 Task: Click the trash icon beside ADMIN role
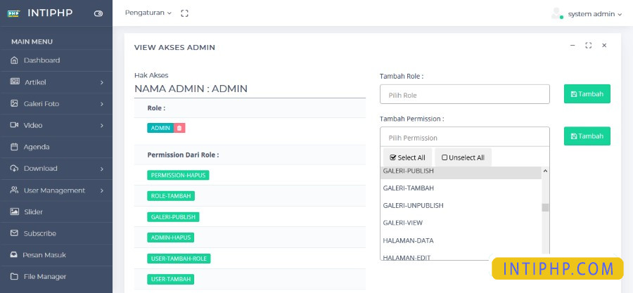click(x=179, y=128)
